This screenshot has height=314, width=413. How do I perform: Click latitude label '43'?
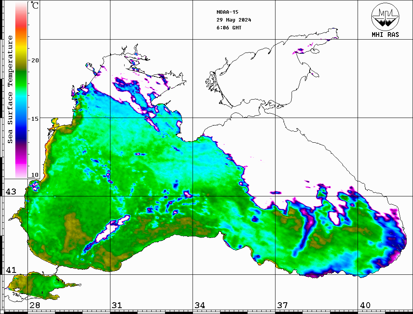pos(11,192)
